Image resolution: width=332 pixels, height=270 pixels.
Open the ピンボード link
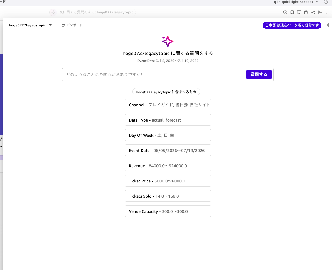(x=72, y=25)
